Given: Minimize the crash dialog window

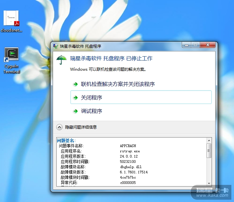Looking at the screenshot, I should point(186,45).
